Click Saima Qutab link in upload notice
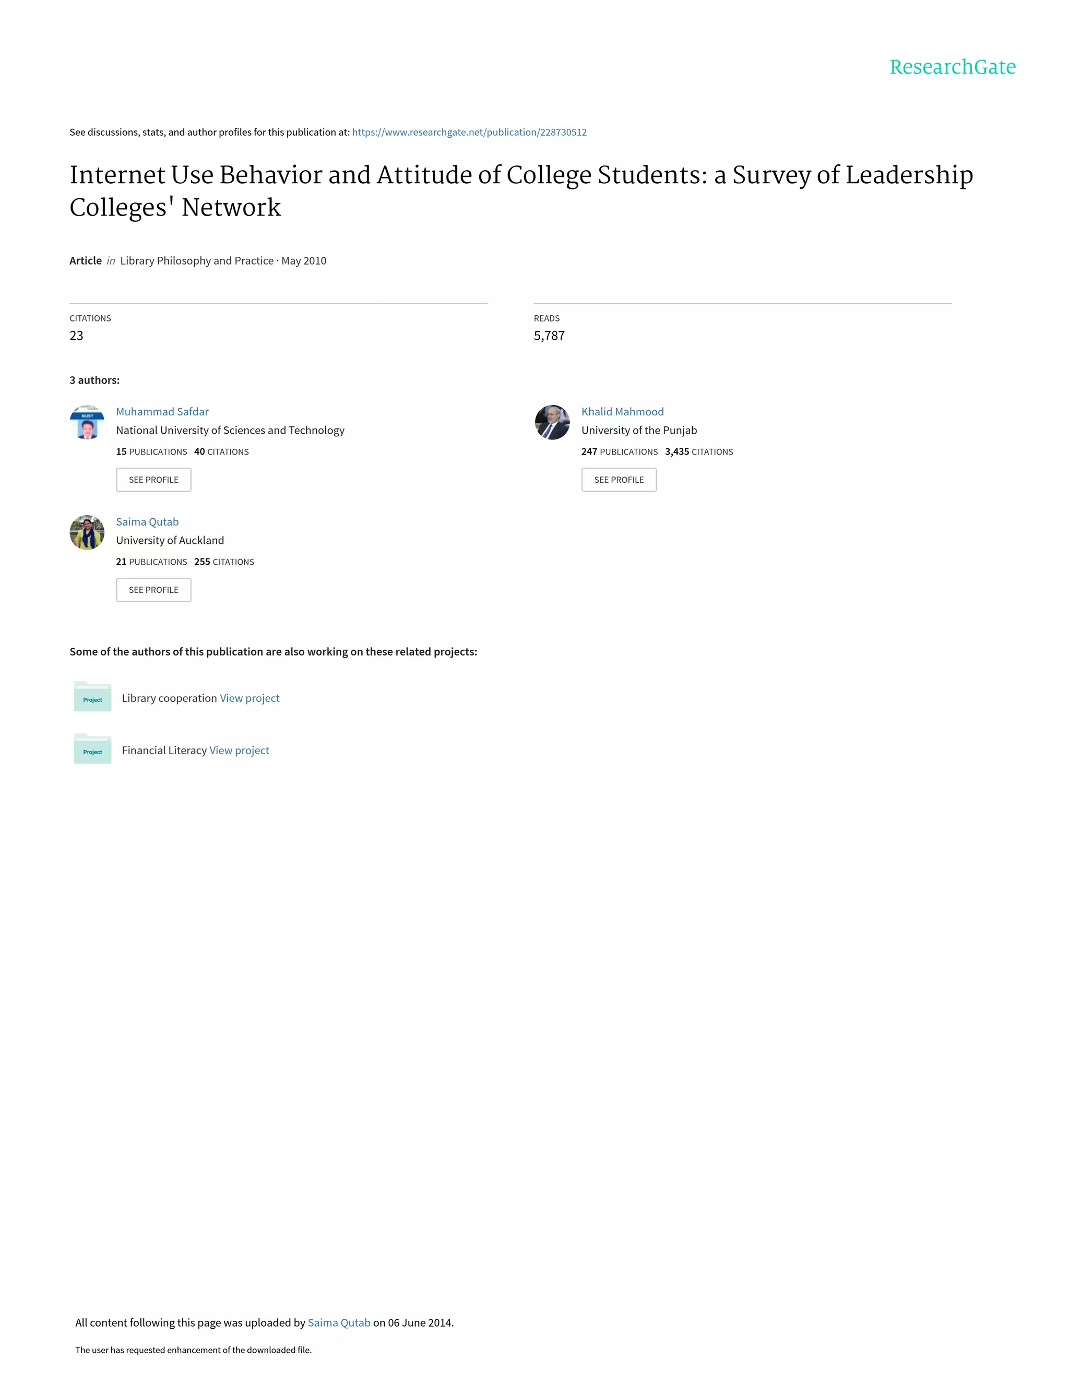The width and height of the screenshot is (1069, 1383). coord(339,1322)
